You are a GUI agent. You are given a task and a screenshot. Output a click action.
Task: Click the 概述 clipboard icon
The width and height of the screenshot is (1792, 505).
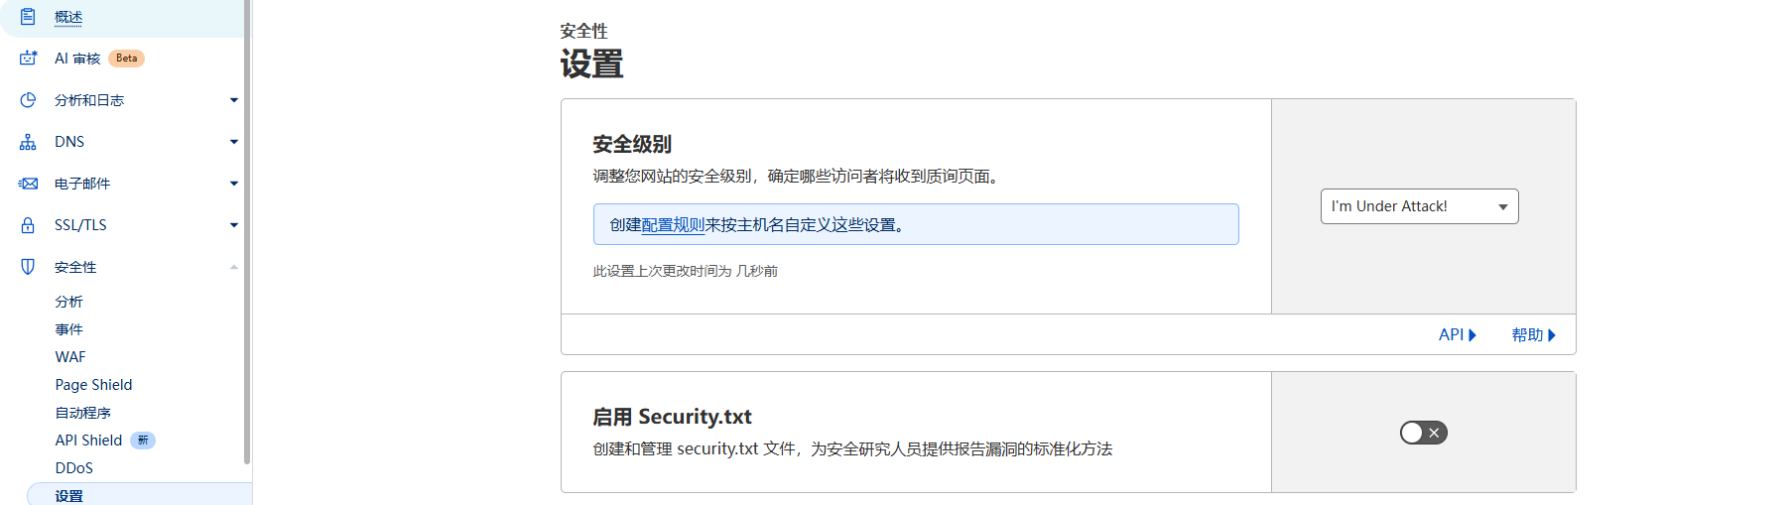tap(28, 16)
